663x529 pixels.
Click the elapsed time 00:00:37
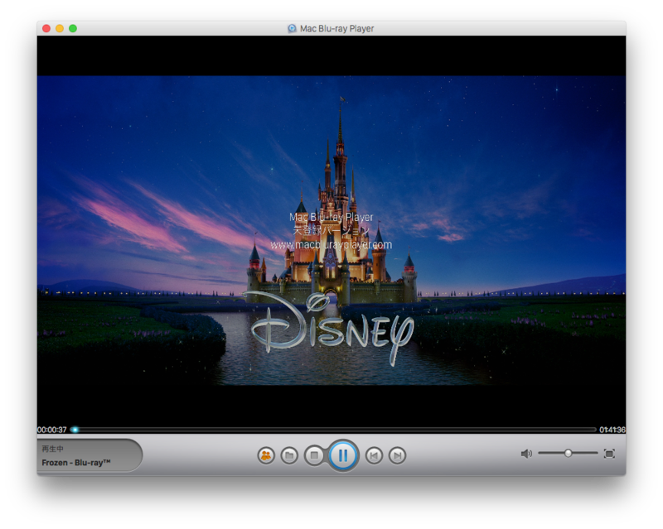pos(52,430)
